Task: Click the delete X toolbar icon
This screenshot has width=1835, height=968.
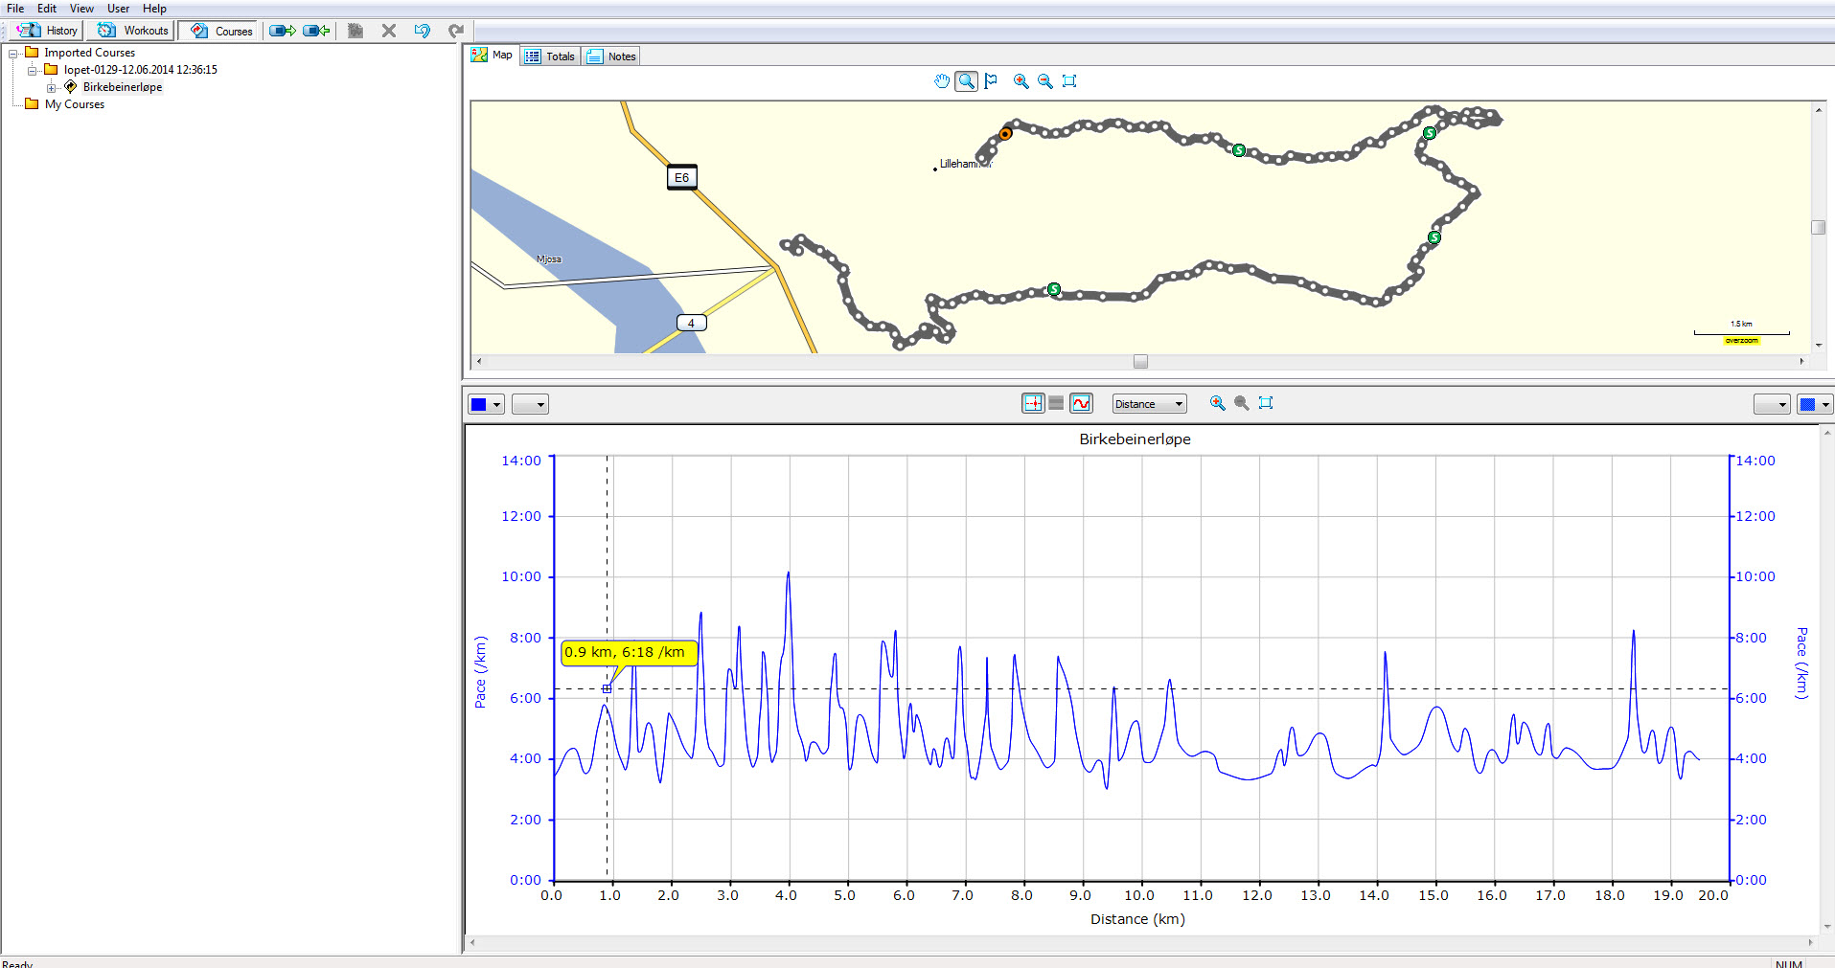Action: coord(389,31)
